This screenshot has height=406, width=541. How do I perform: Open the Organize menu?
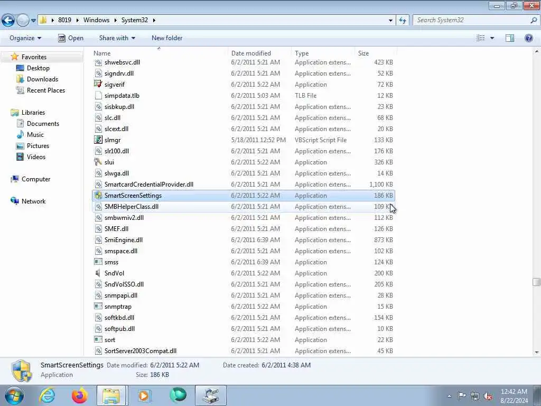coord(25,38)
